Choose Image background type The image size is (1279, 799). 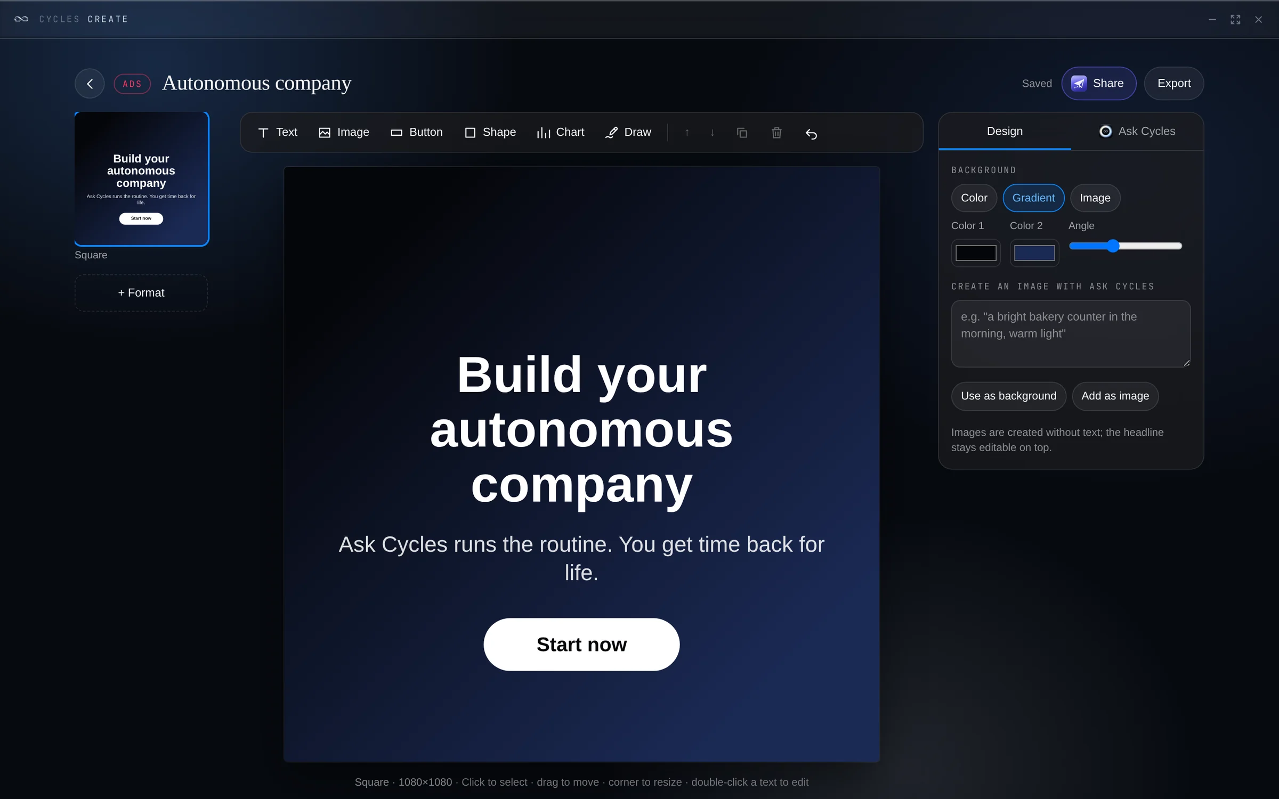tap(1095, 198)
